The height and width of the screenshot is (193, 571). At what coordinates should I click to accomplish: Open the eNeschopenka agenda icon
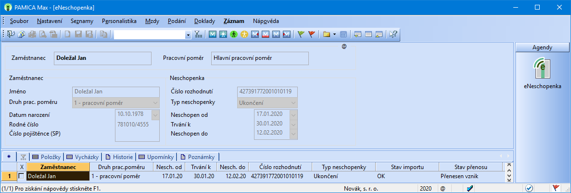(542, 69)
